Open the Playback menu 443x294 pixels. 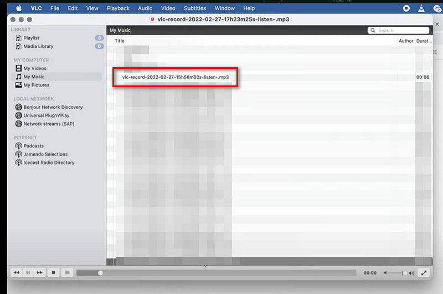pyautogui.click(x=118, y=8)
